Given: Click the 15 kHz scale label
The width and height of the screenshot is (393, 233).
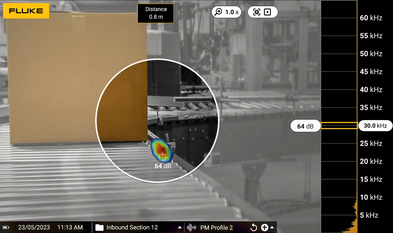Looking at the screenshot, I should coord(371,179).
